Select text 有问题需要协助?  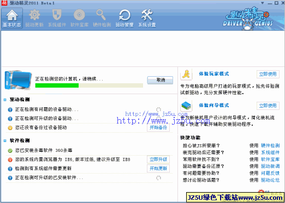[201, 173]
